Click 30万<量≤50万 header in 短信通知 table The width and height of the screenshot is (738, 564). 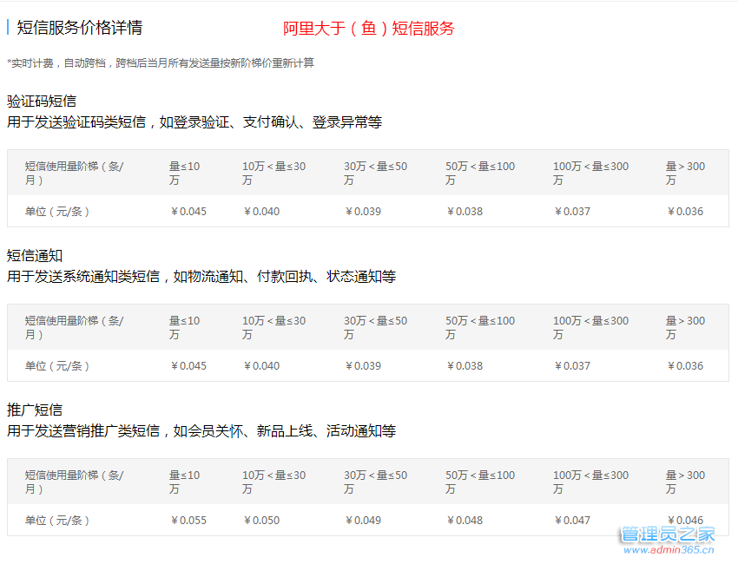(376, 327)
